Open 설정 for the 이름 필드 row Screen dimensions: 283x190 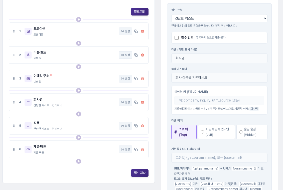[125, 55]
